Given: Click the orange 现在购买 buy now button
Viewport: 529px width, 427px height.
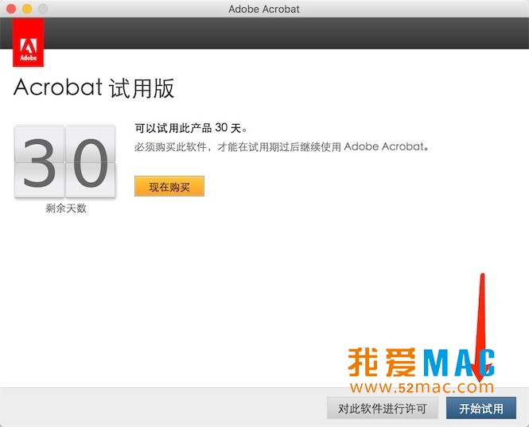Looking at the screenshot, I should (169, 186).
